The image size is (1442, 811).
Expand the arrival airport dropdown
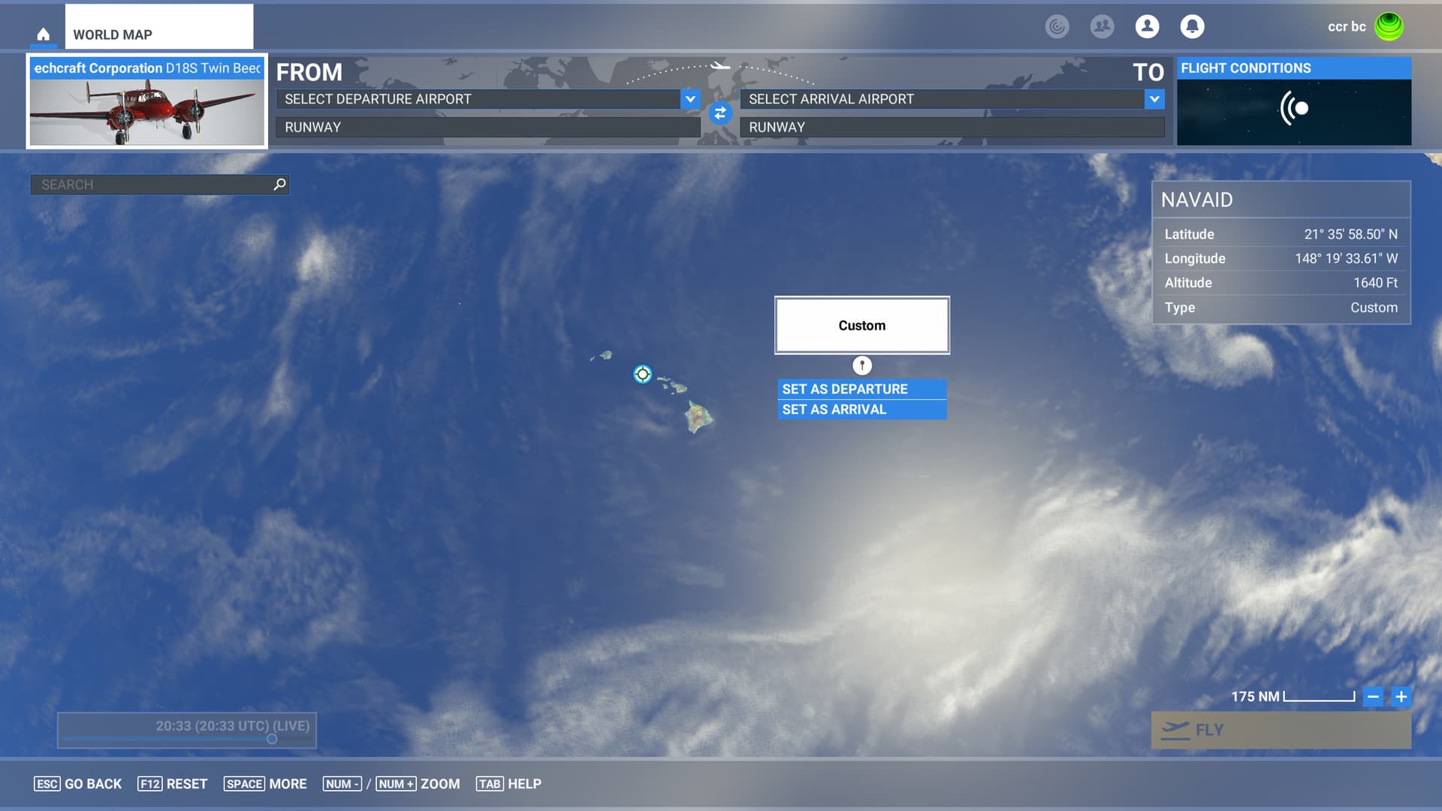[1154, 99]
